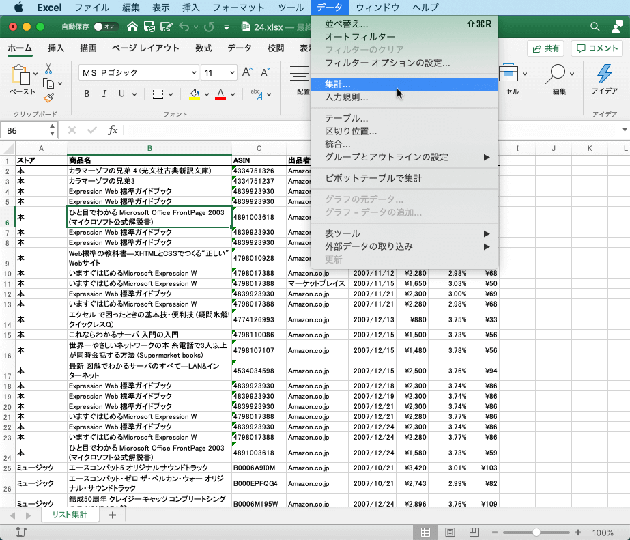Click the Format Painter brush icon
This screenshot has height=540, width=630.
[x=48, y=98]
